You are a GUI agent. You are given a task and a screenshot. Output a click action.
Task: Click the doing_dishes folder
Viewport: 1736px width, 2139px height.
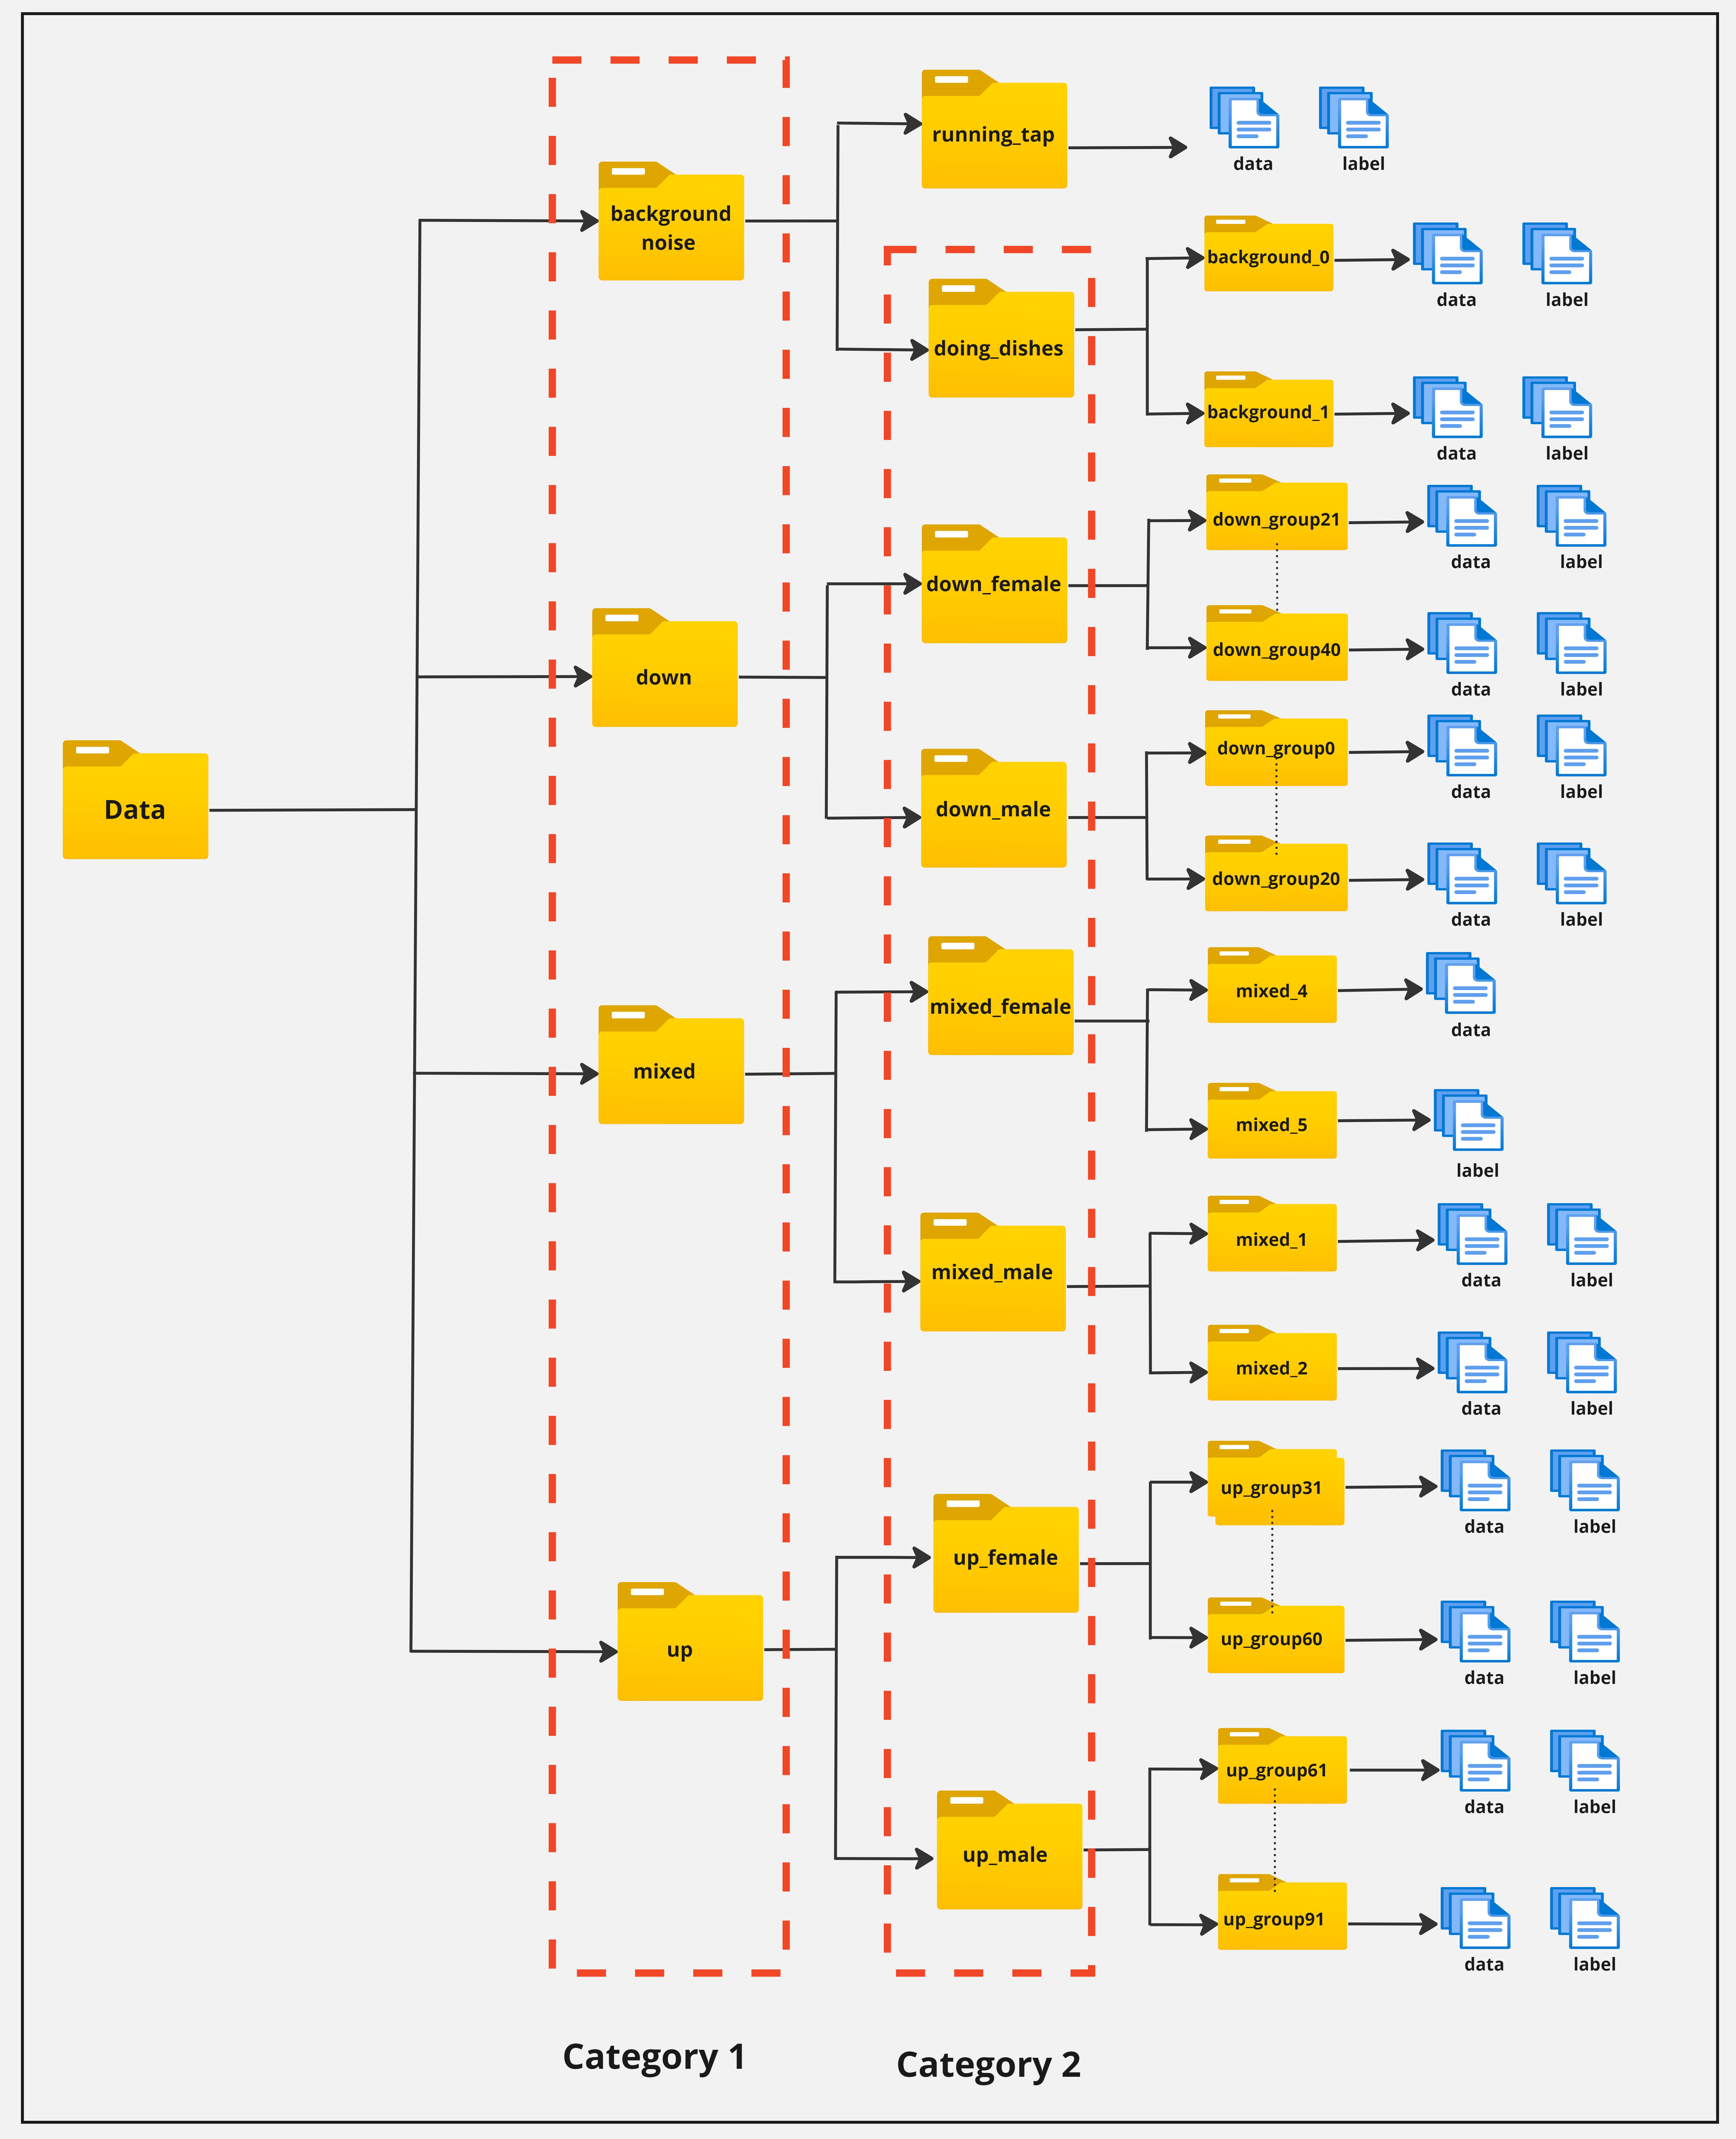tap(1001, 338)
